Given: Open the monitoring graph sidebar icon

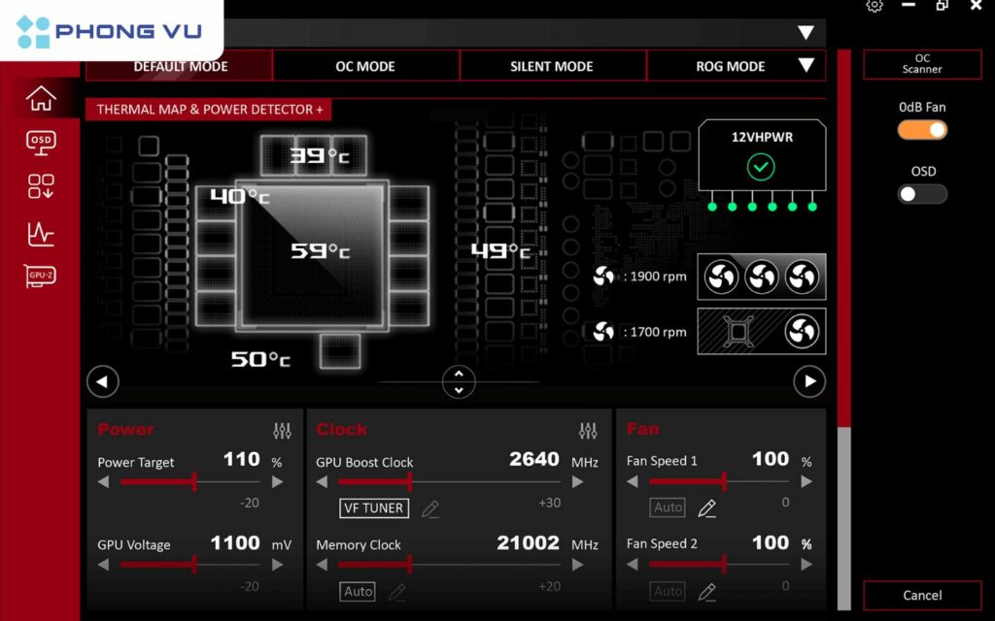Looking at the screenshot, I should (39, 233).
